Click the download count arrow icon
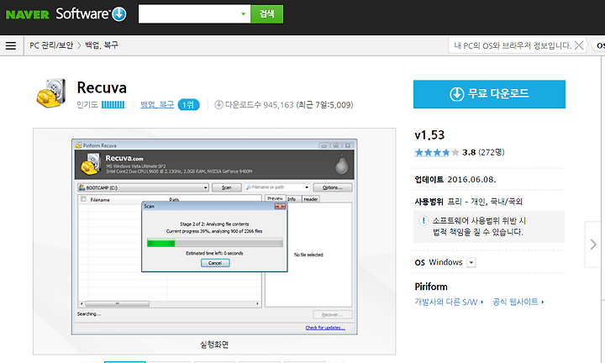The width and height of the screenshot is (605, 363). [218, 104]
